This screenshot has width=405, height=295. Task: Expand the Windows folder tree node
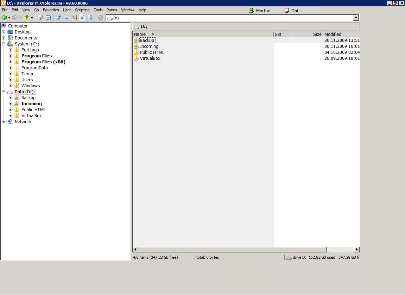[x=10, y=86]
